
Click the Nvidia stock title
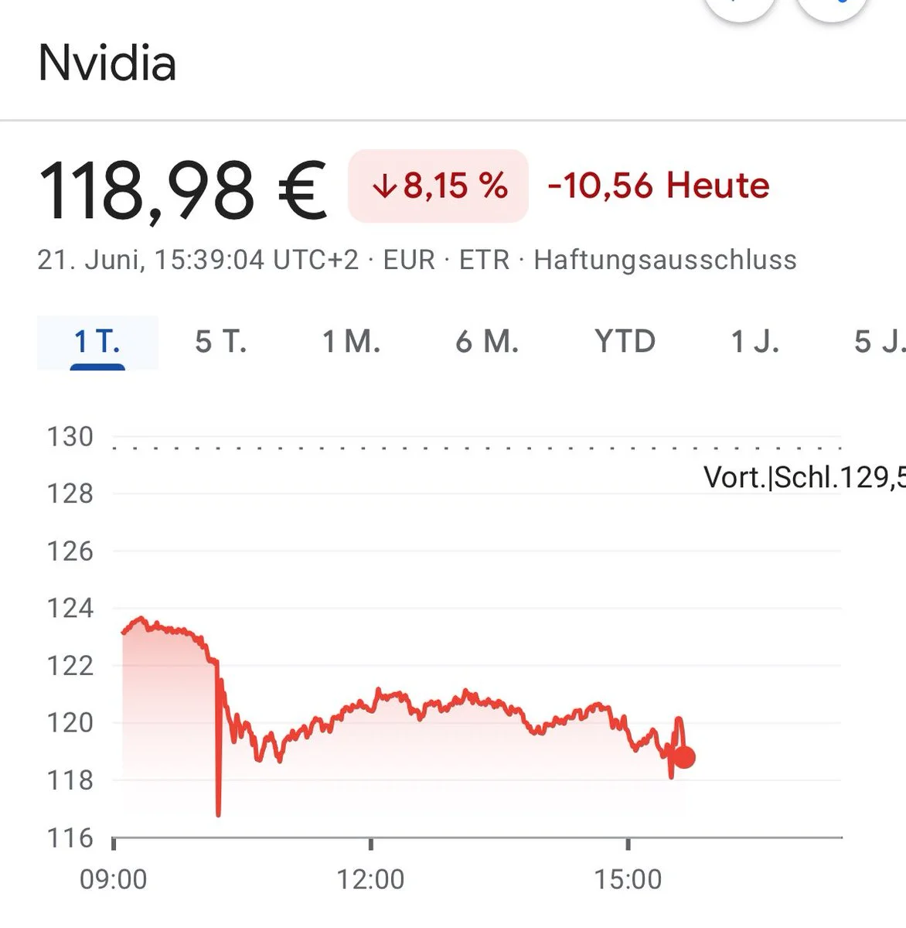tap(107, 63)
